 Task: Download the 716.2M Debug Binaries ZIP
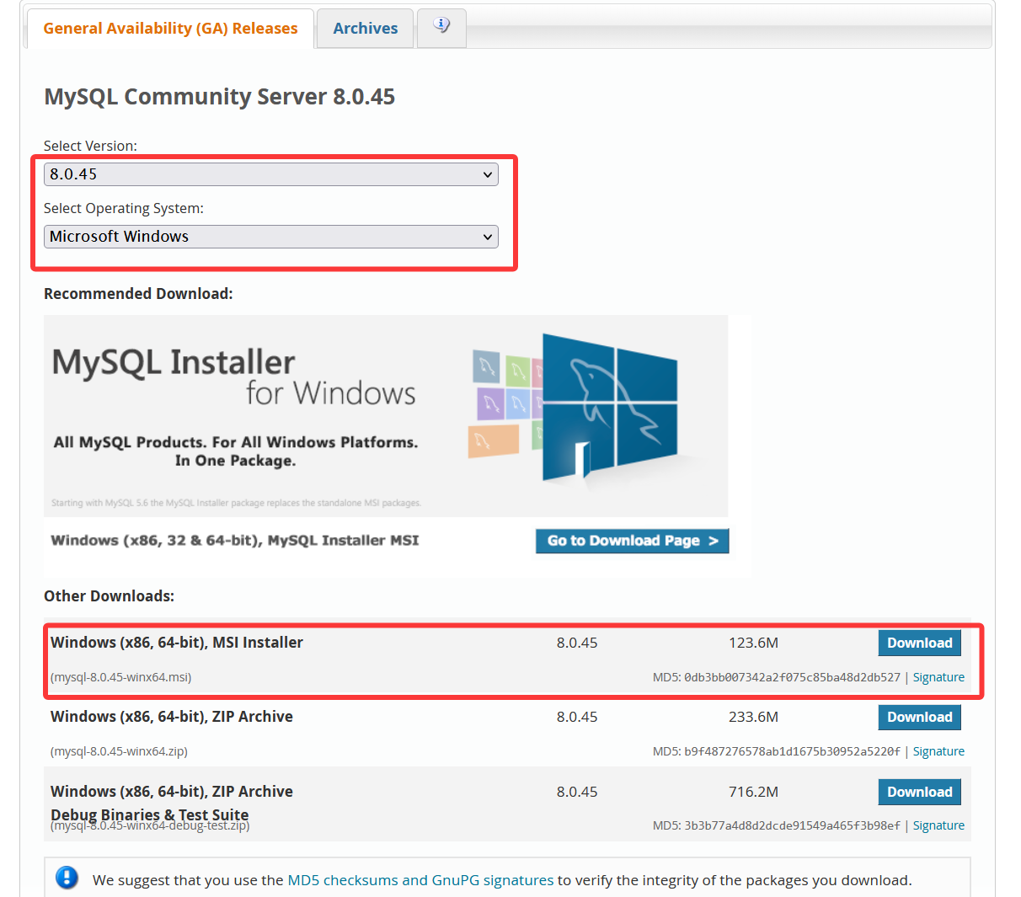tap(919, 792)
